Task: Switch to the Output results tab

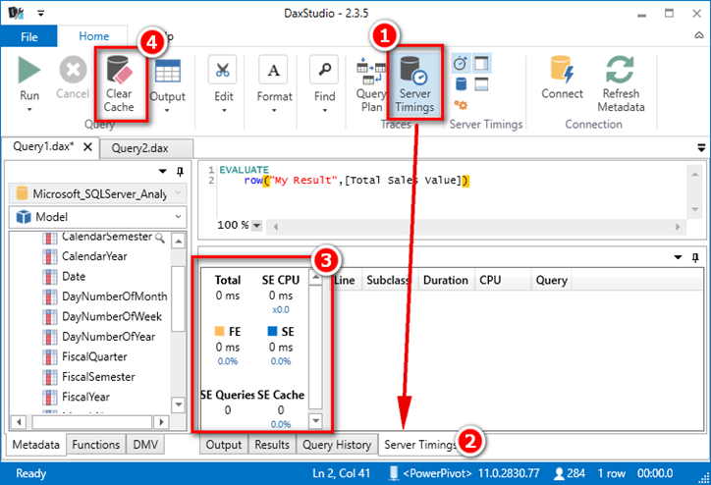Action: 224,445
